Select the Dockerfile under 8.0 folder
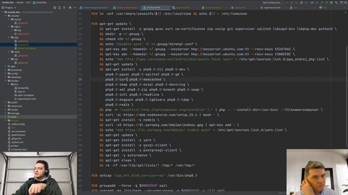The width and height of the screenshot is (348, 195). [22, 88]
